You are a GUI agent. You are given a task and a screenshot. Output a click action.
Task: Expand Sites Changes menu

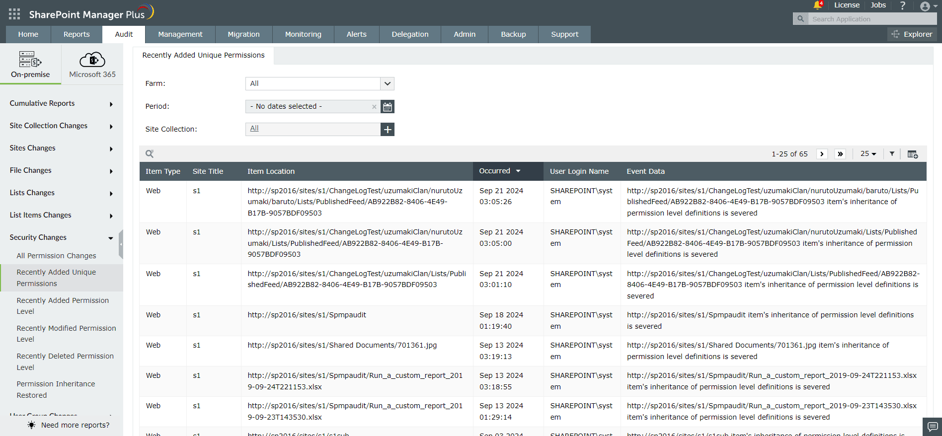click(62, 148)
